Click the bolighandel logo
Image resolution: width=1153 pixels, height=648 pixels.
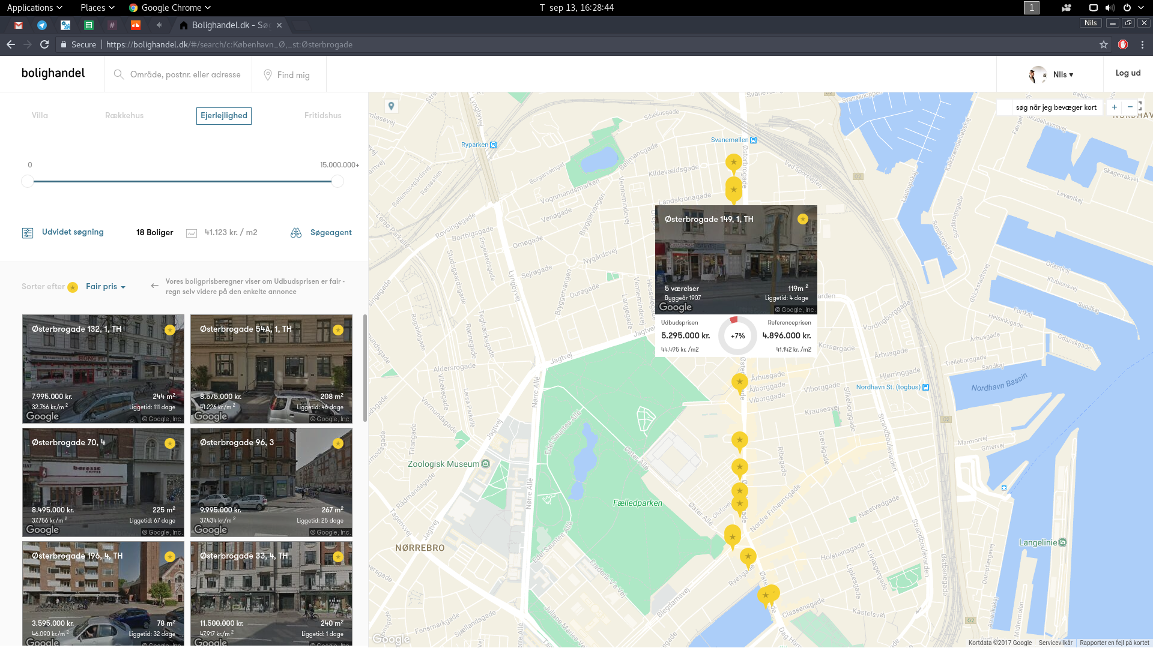(53, 73)
